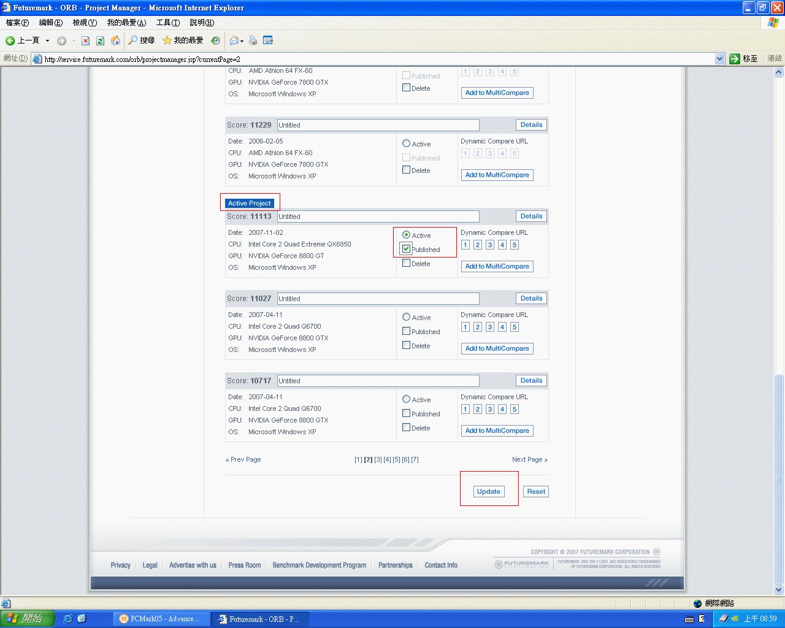Click the Mail toolbar icon
Image resolution: width=785 pixels, height=628 pixels.
[x=234, y=41]
